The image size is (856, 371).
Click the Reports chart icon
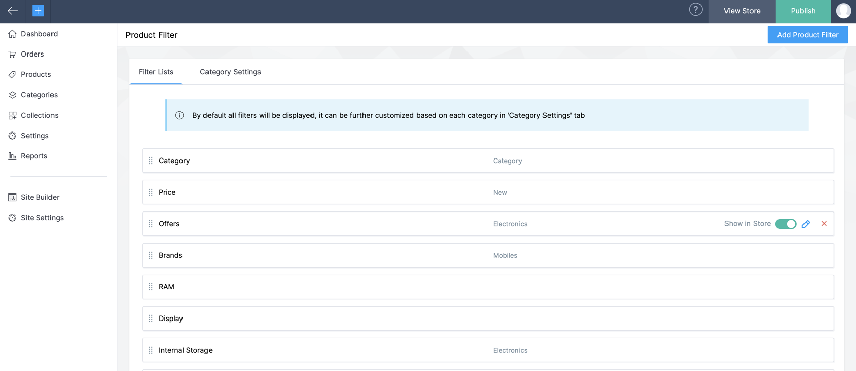click(12, 156)
